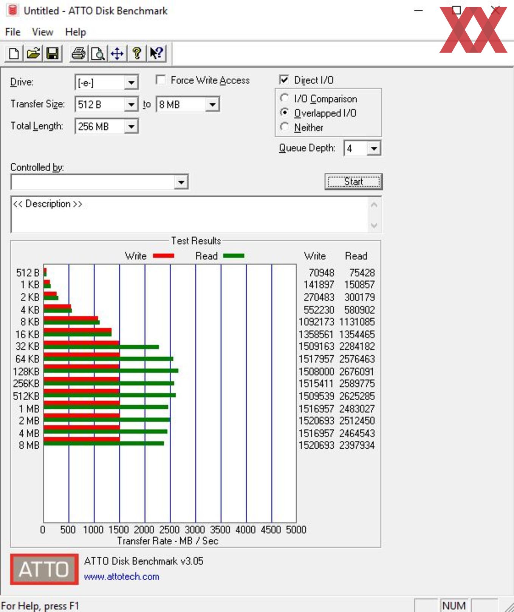Click the context help arrow icon
Viewport: 514px width, 612px height.
tap(156, 54)
